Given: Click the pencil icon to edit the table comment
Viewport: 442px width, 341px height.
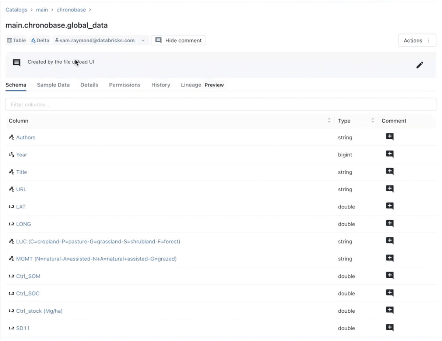Looking at the screenshot, I should click(420, 65).
